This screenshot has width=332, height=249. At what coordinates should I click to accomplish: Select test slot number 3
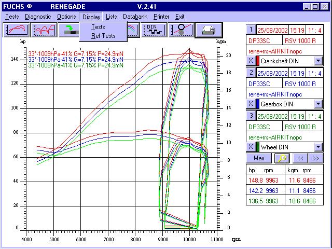point(251,115)
